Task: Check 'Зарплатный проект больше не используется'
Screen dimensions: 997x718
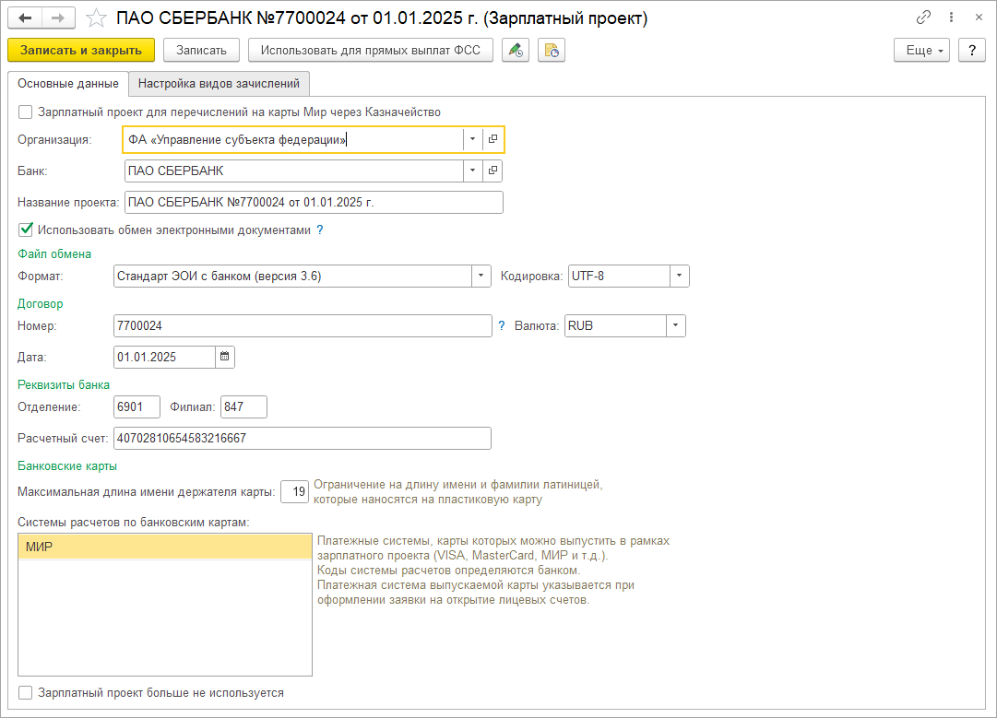Action: click(26, 692)
